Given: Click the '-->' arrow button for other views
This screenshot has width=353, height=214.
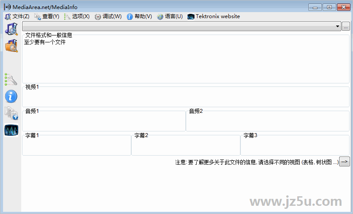Looking at the screenshot, I should coord(344,162).
